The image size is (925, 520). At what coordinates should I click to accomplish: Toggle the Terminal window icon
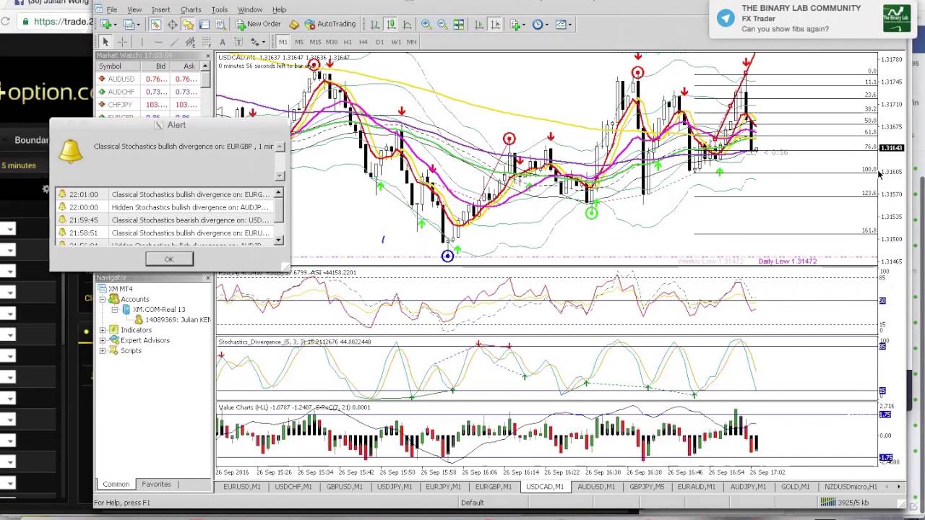coord(205,25)
